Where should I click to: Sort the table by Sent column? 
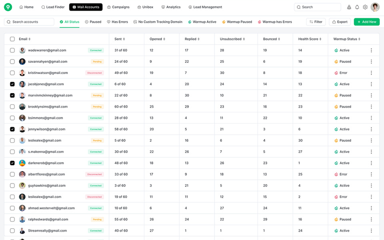tap(119, 39)
